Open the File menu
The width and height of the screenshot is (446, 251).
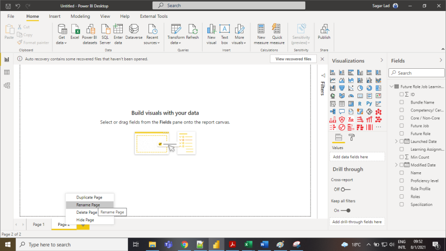(x=11, y=16)
